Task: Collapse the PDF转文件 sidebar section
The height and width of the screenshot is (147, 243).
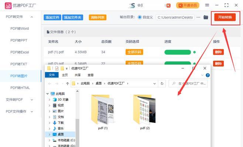Action: [x=32, y=17]
